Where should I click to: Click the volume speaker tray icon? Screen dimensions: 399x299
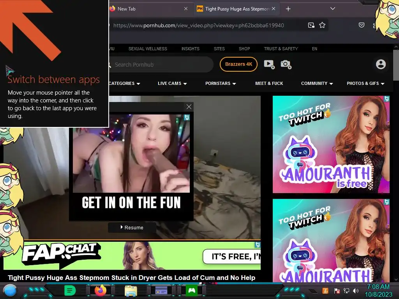(356, 290)
